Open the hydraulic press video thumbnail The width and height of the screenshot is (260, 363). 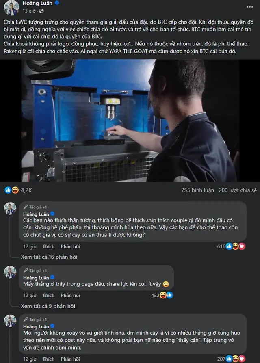(130, 120)
